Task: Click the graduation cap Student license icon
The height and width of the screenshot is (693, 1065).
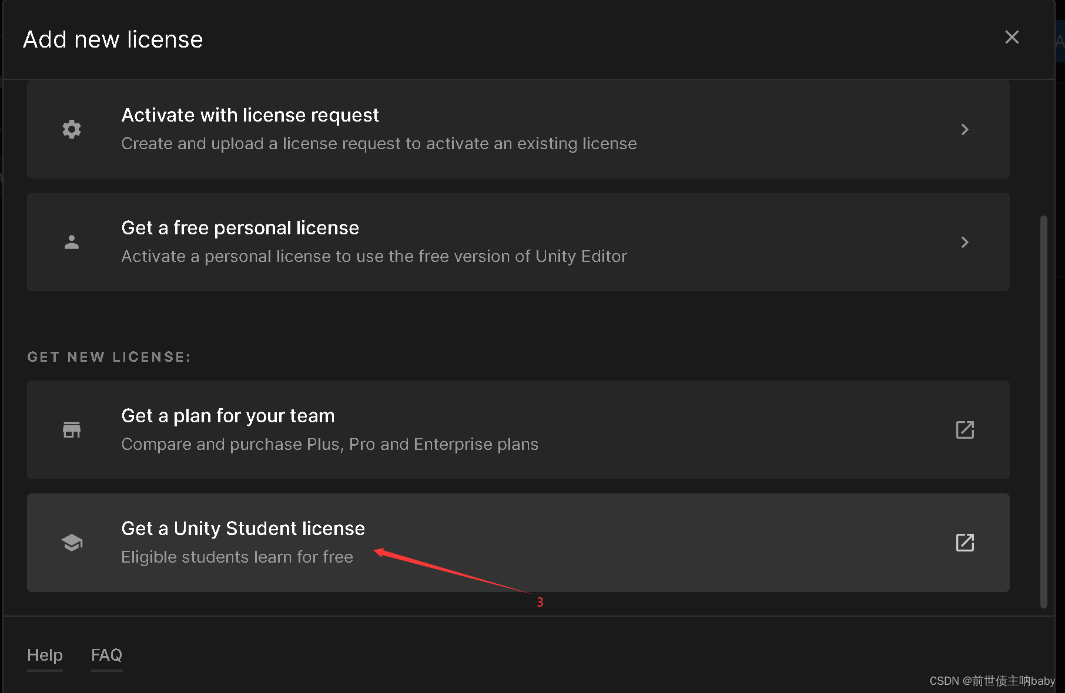Action: 72,543
